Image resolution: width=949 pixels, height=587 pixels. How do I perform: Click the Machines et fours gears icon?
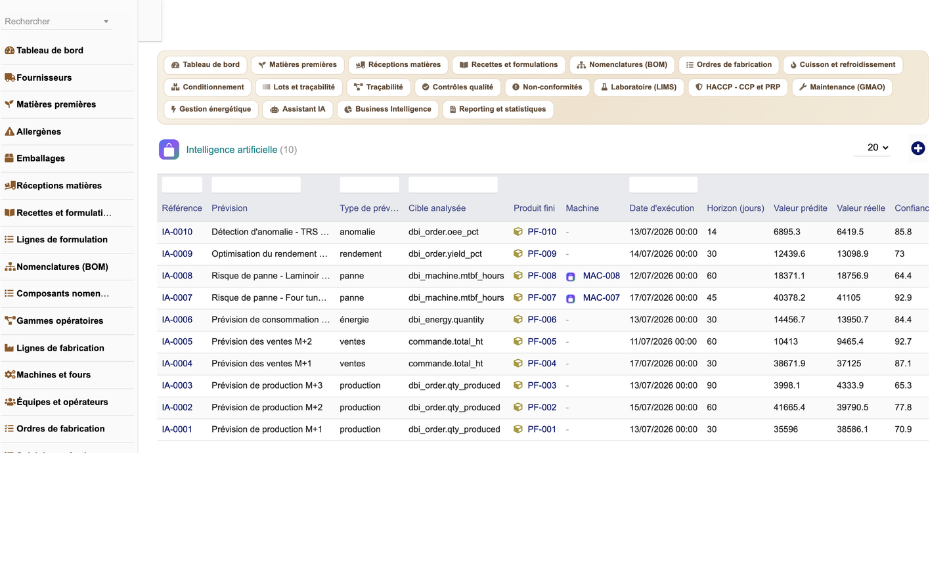[x=10, y=375]
